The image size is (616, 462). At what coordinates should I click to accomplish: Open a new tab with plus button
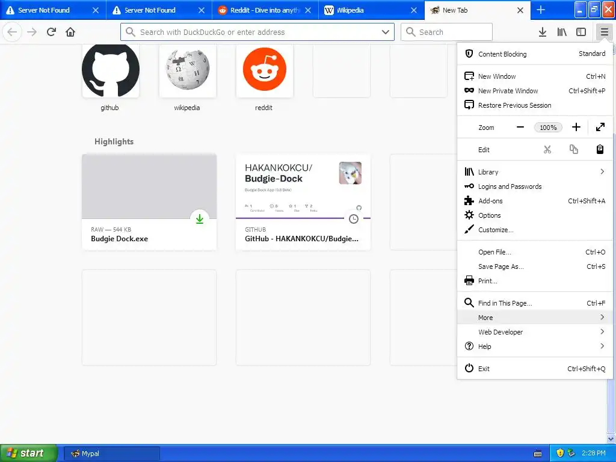click(541, 10)
